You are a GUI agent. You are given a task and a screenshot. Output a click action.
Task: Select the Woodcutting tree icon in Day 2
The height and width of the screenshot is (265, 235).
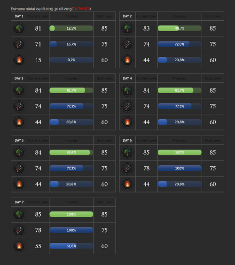pyautogui.click(x=127, y=28)
